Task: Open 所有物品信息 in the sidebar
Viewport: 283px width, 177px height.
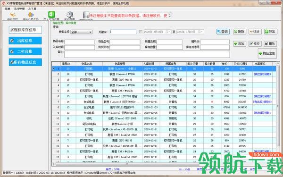Action: 25,62
